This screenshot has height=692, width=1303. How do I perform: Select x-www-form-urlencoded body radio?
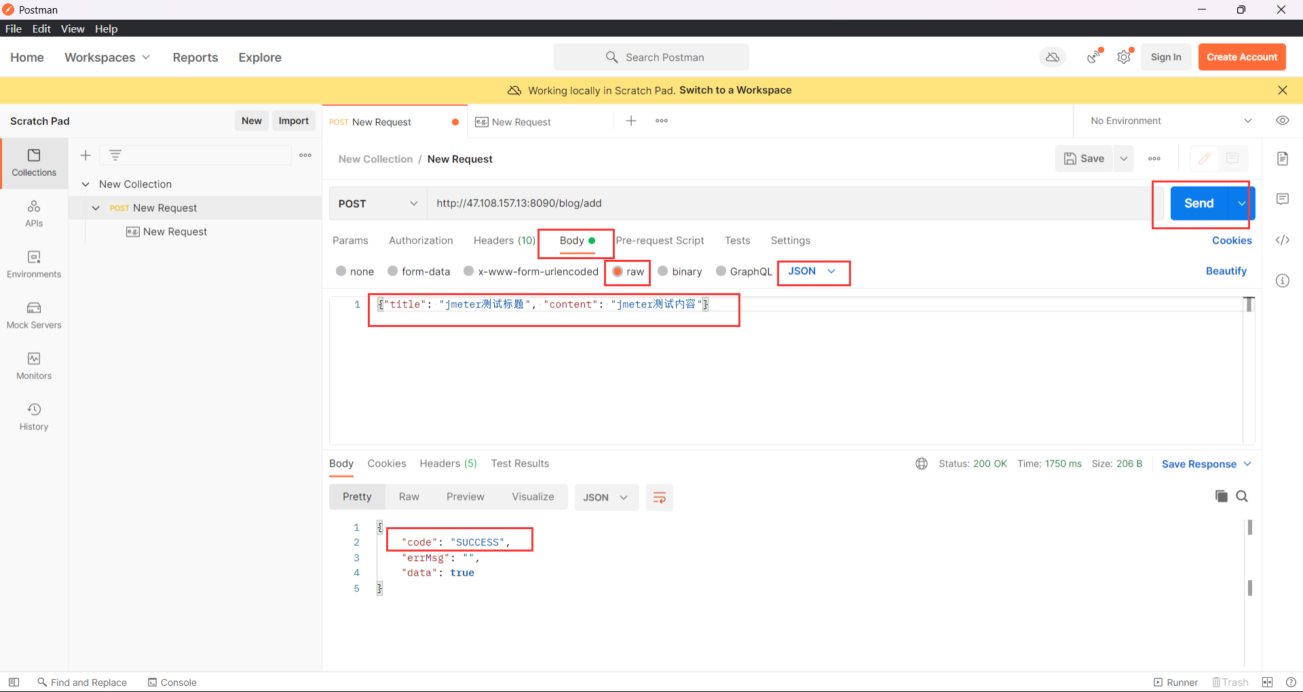pyautogui.click(x=468, y=271)
